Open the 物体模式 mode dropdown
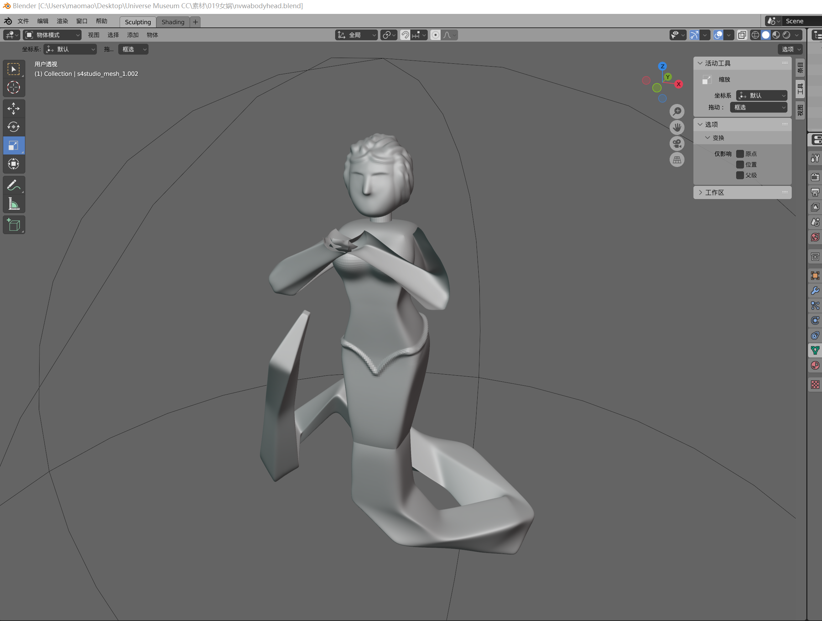The width and height of the screenshot is (822, 621). pyautogui.click(x=52, y=35)
